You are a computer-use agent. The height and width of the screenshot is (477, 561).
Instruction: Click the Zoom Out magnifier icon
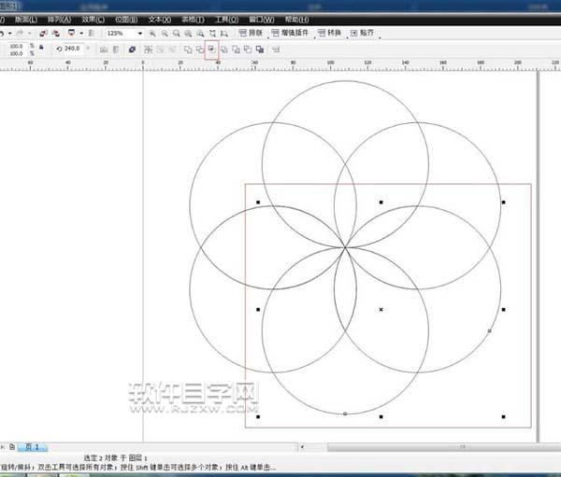[165, 33]
